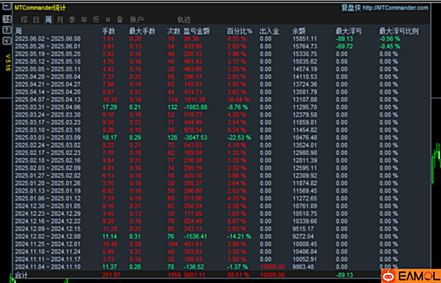This screenshot has height=283, width=441.
Task: Click the MTCommander统计 title
Action: 40,8
